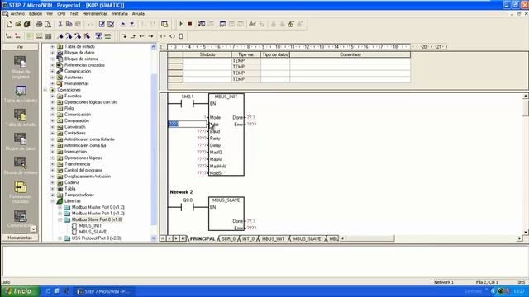Open the Archivo menu
The width and height of the screenshot is (529, 297).
click(17, 14)
